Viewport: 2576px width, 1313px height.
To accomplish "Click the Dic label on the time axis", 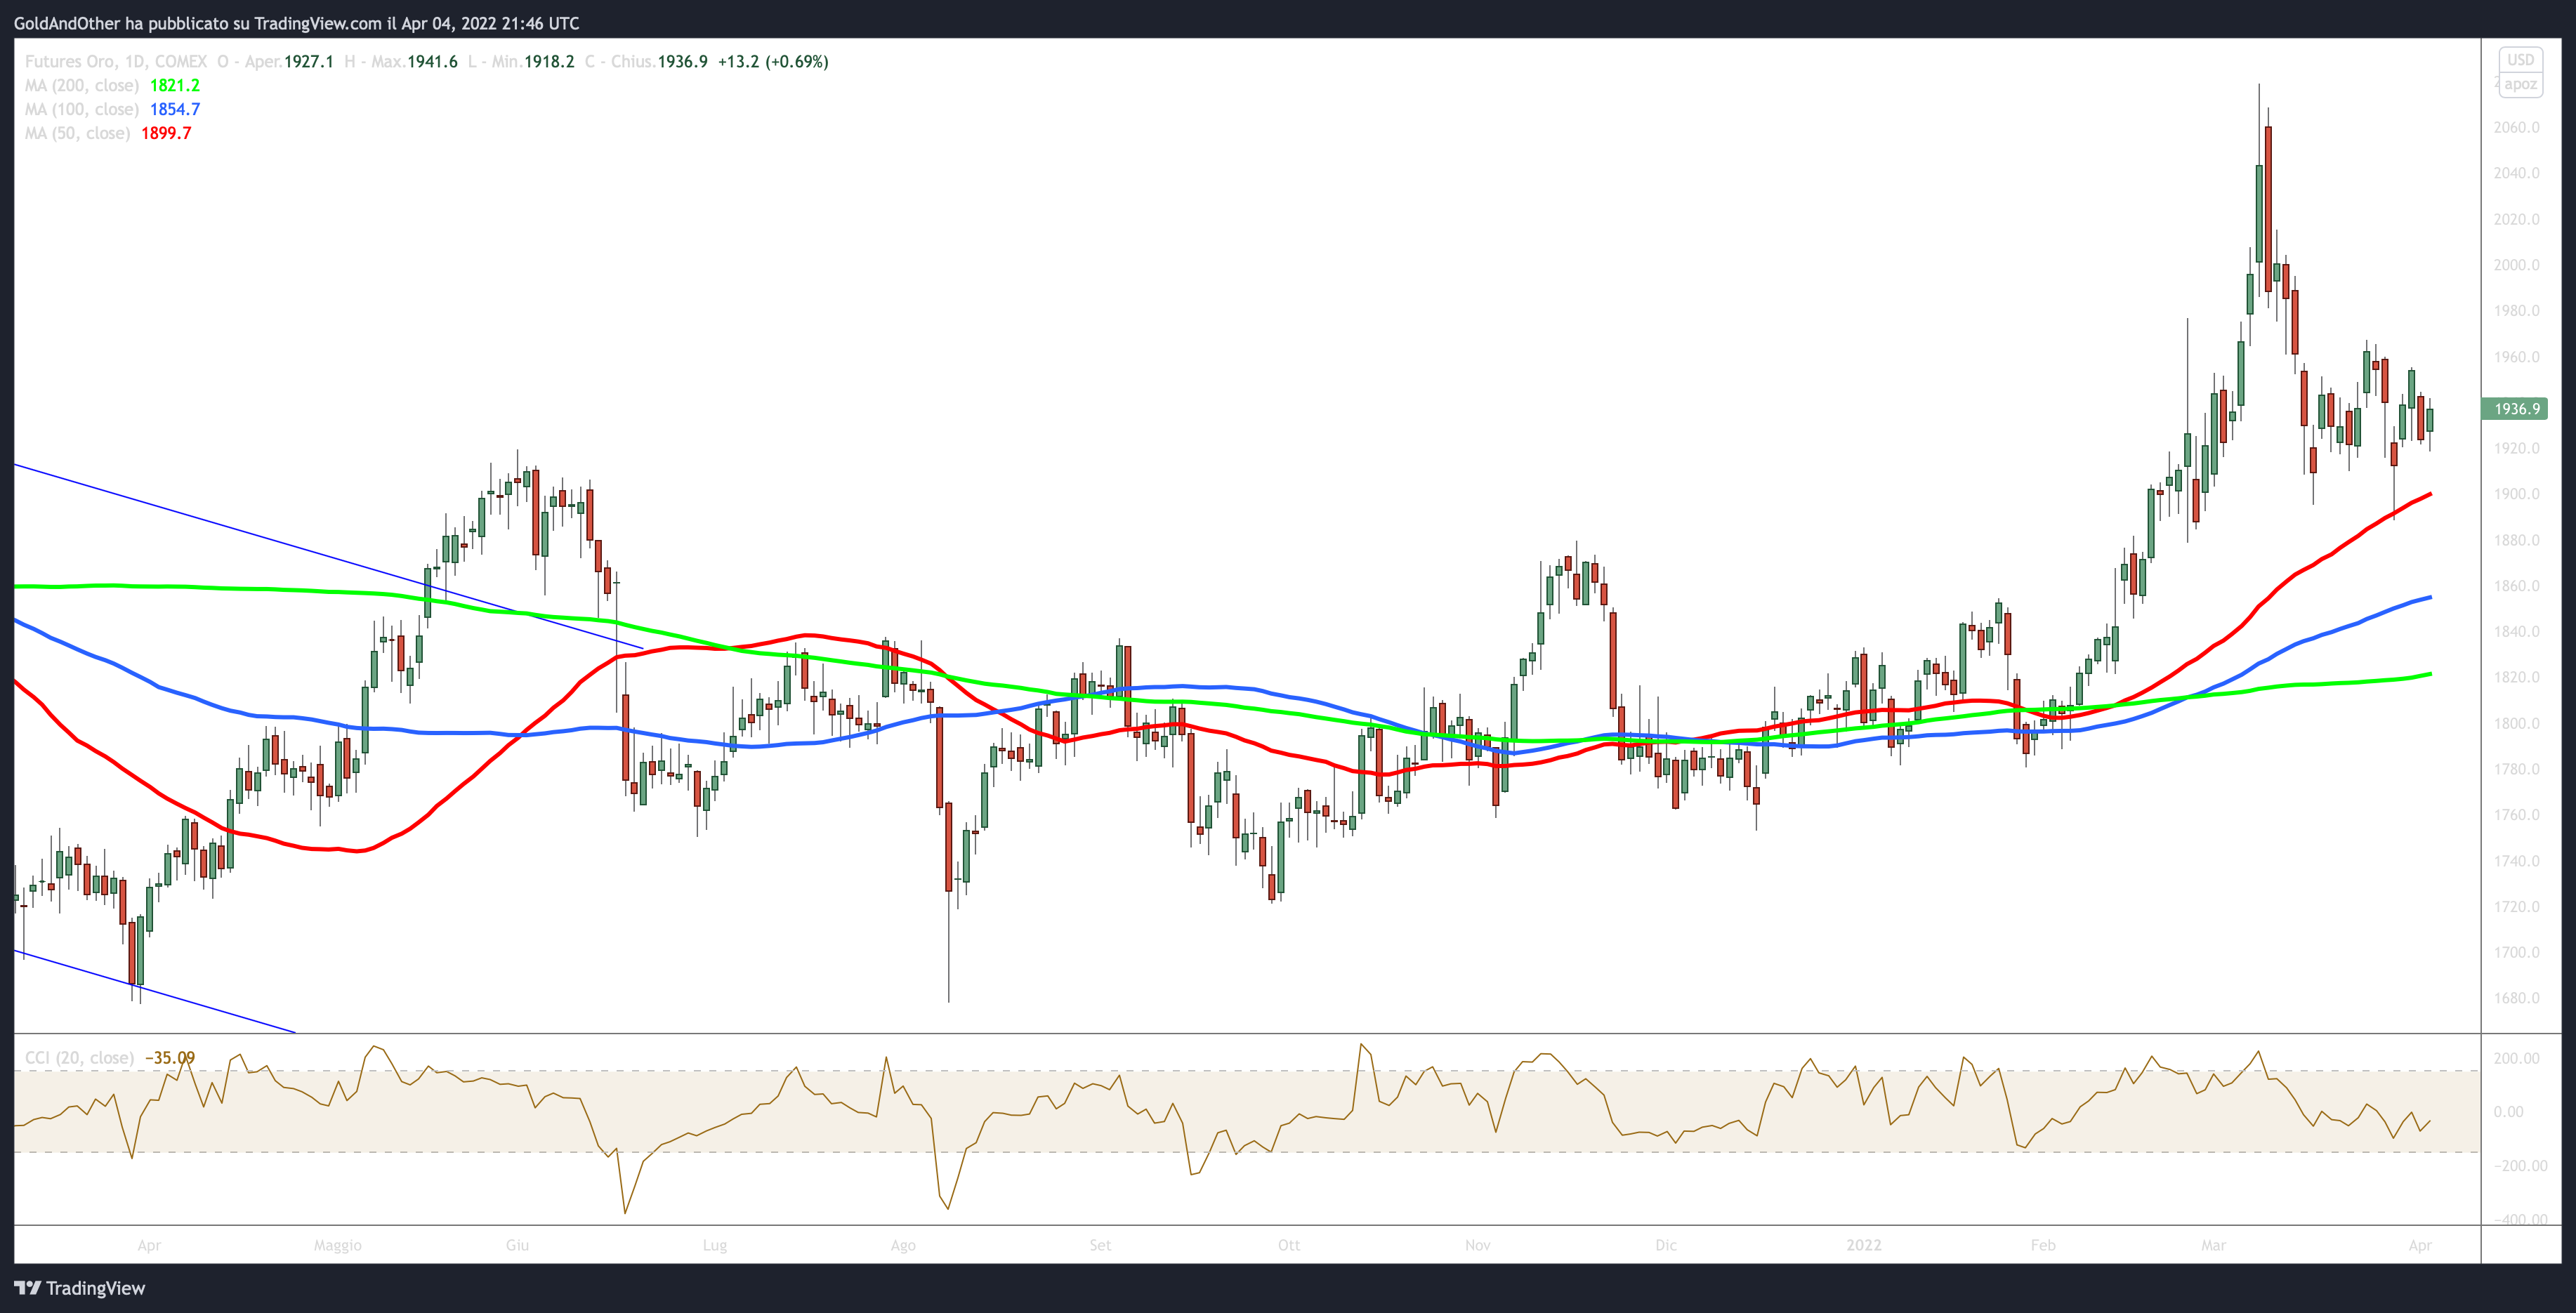I will (1666, 1245).
